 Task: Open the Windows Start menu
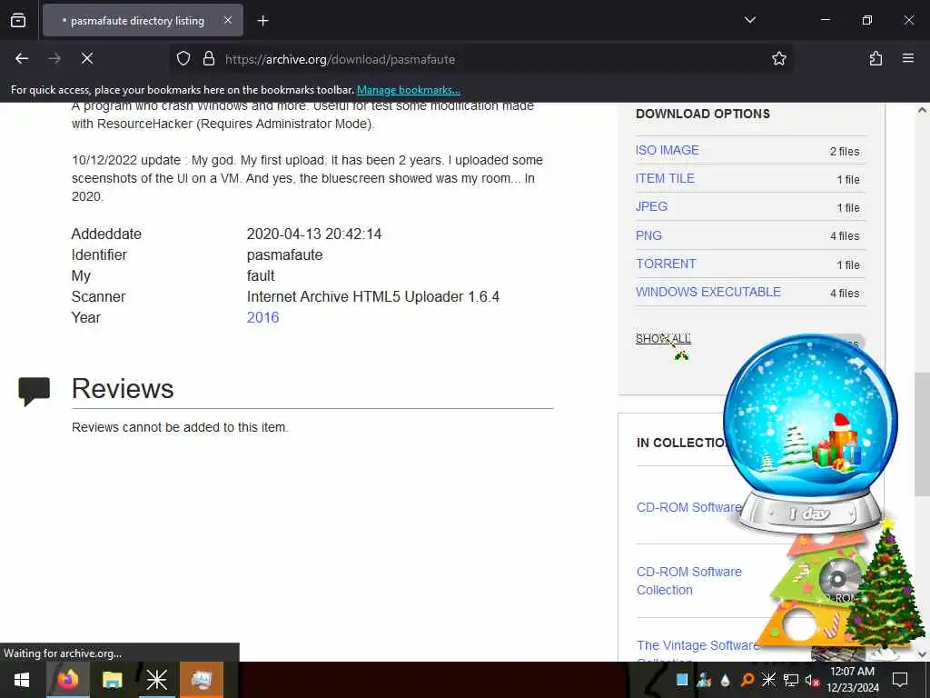22,680
